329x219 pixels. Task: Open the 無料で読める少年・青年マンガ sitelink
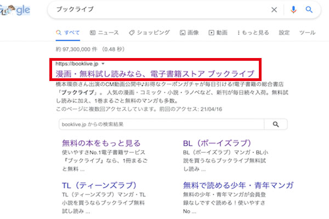point(238,185)
